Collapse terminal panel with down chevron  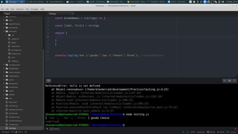coord(225,81)
